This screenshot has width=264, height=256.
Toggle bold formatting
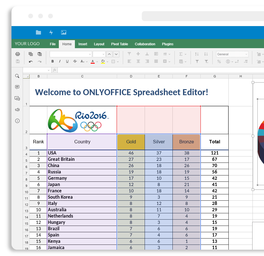[53, 61]
